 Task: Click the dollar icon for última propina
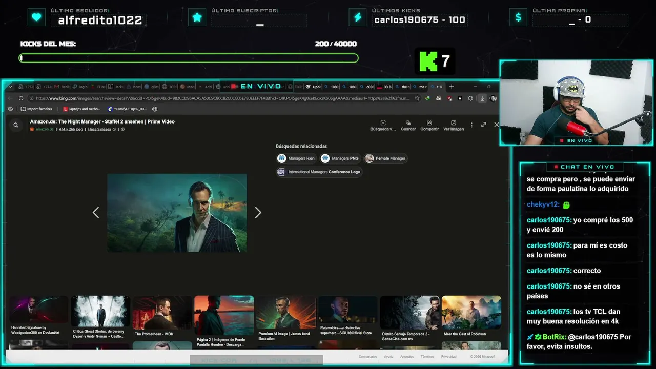(x=518, y=17)
